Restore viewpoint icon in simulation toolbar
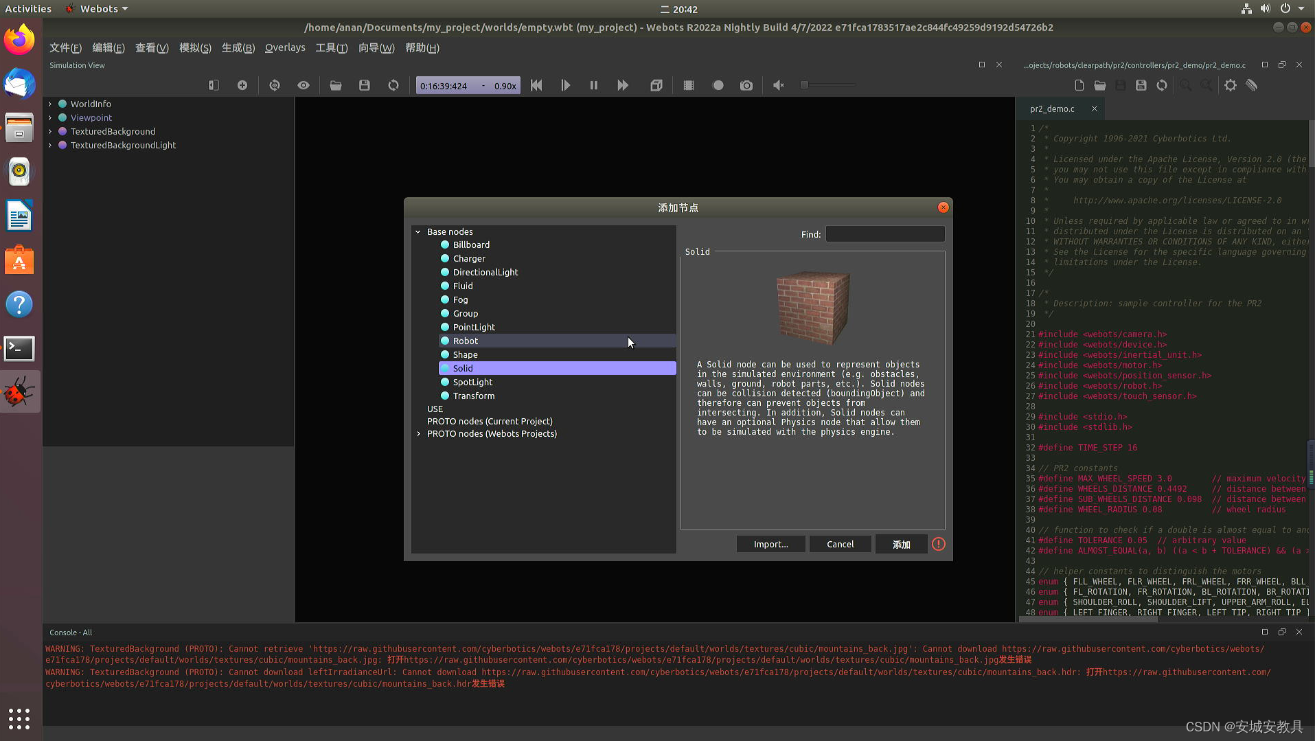The width and height of the screenshot is (1315, 741). [275, 85]
